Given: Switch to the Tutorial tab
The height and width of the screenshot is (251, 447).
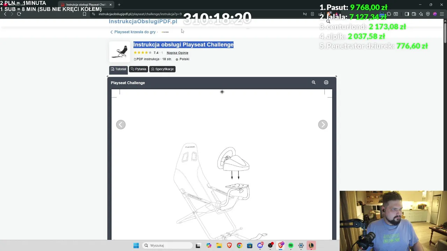Looking at the screenshot, I should 118,69.
